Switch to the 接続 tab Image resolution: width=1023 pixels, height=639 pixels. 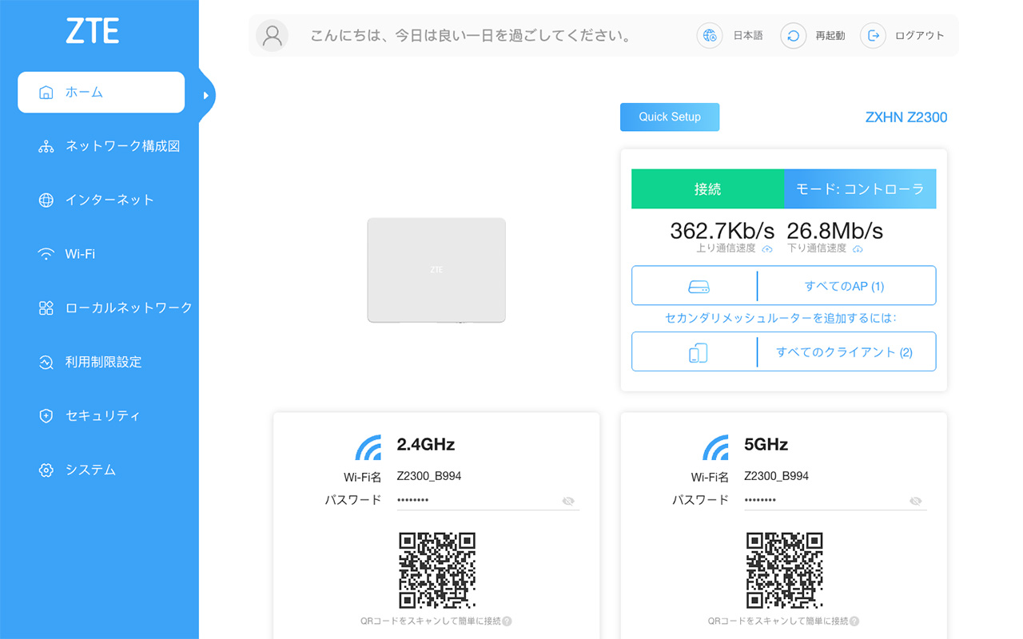[x=707, y=189]
